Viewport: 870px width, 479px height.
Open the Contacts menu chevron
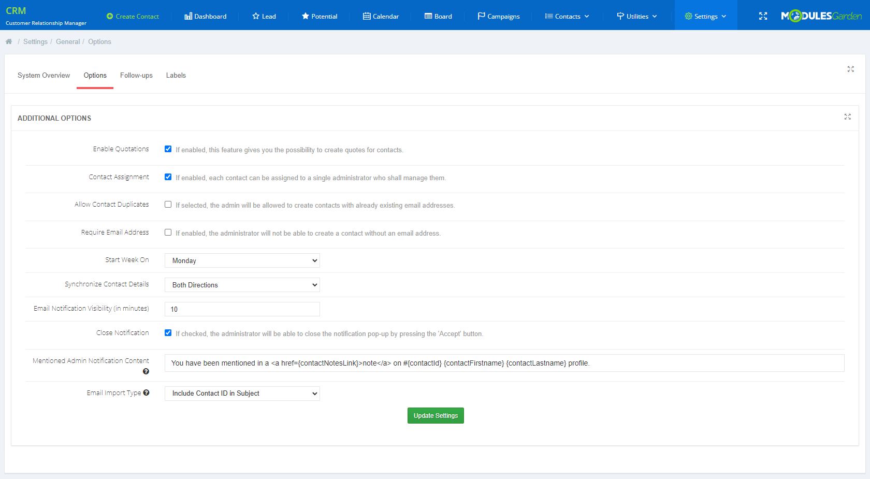(587, 16)
